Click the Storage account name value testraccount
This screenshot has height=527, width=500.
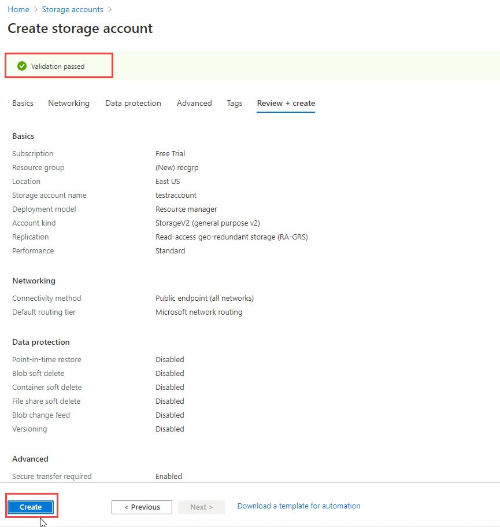175,195
